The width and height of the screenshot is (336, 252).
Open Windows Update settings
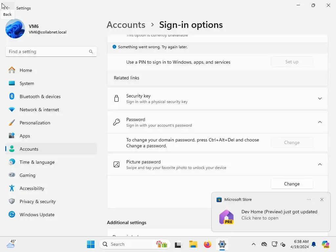(51, 215)
